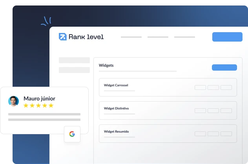Click the Rank level brand name text
Viewport: 248px width, 164px height.
[86, 37]
